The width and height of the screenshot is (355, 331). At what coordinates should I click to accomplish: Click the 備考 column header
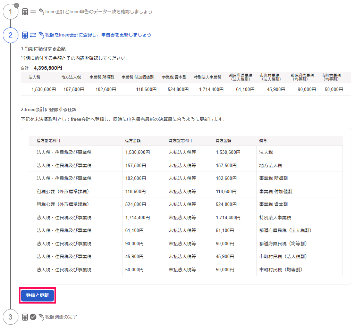[x=263, y=141]
